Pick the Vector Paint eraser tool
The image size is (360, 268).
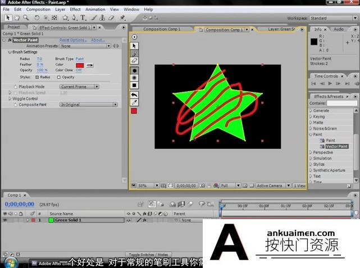(134, 61)
